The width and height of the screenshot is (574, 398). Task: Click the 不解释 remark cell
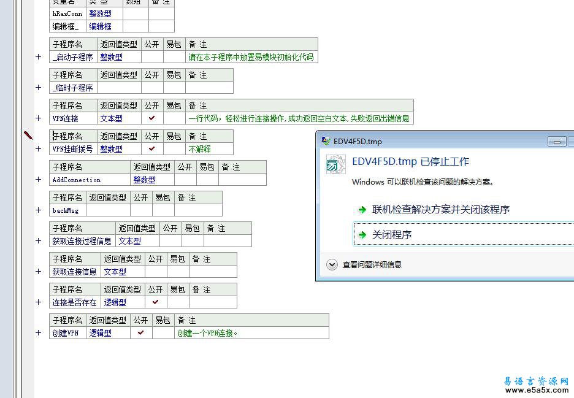coord(199,149)
